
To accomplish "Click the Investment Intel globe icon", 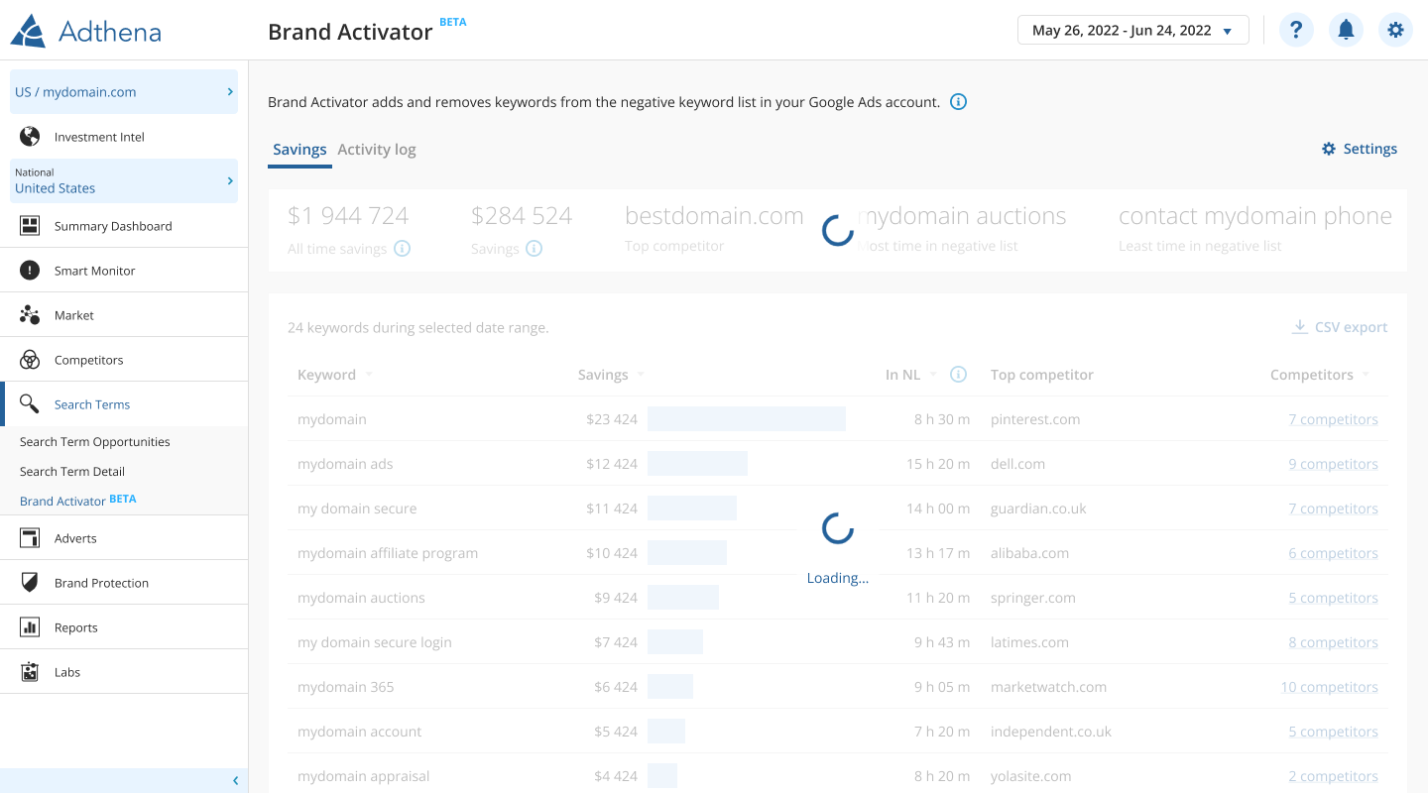I will tap(30, 137).
